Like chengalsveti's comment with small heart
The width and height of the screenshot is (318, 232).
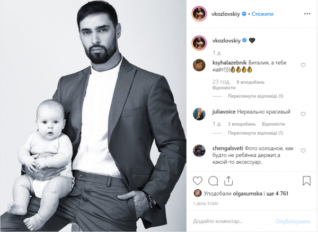tap(303, 151)
